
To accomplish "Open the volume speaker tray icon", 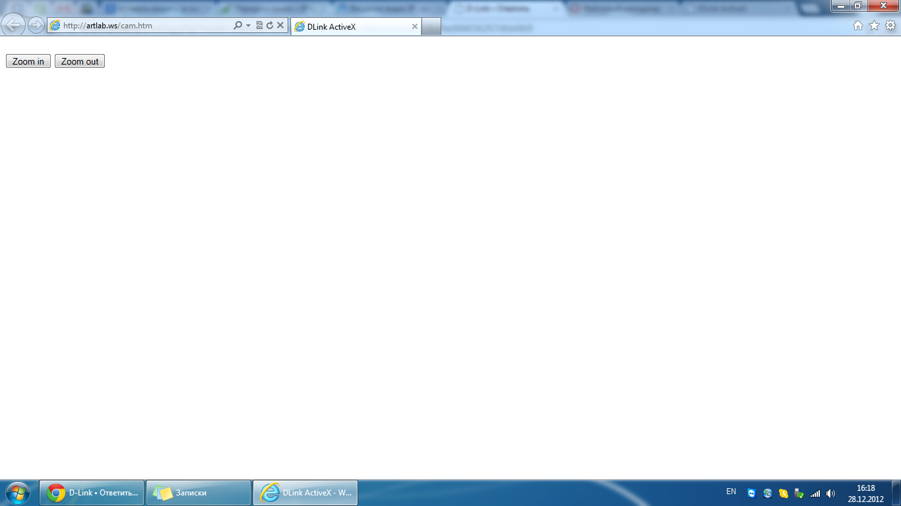I will pos(831,493).
